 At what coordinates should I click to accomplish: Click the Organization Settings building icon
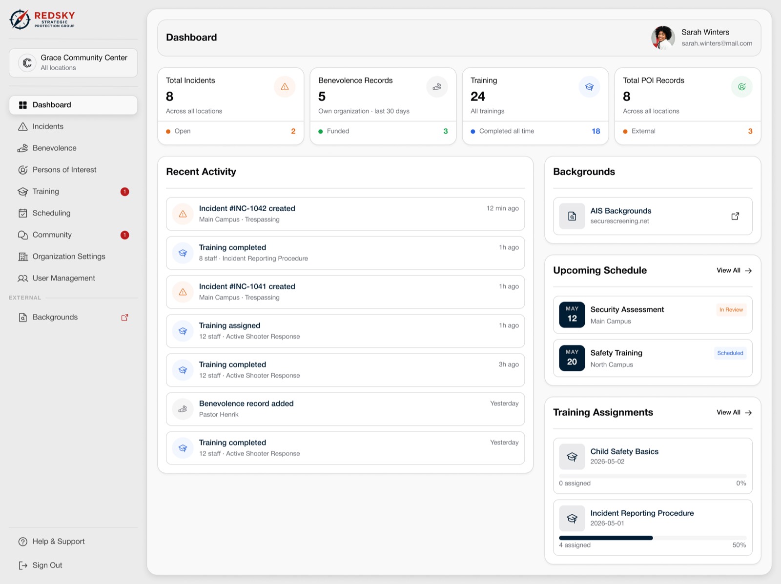tap(22, 257)
